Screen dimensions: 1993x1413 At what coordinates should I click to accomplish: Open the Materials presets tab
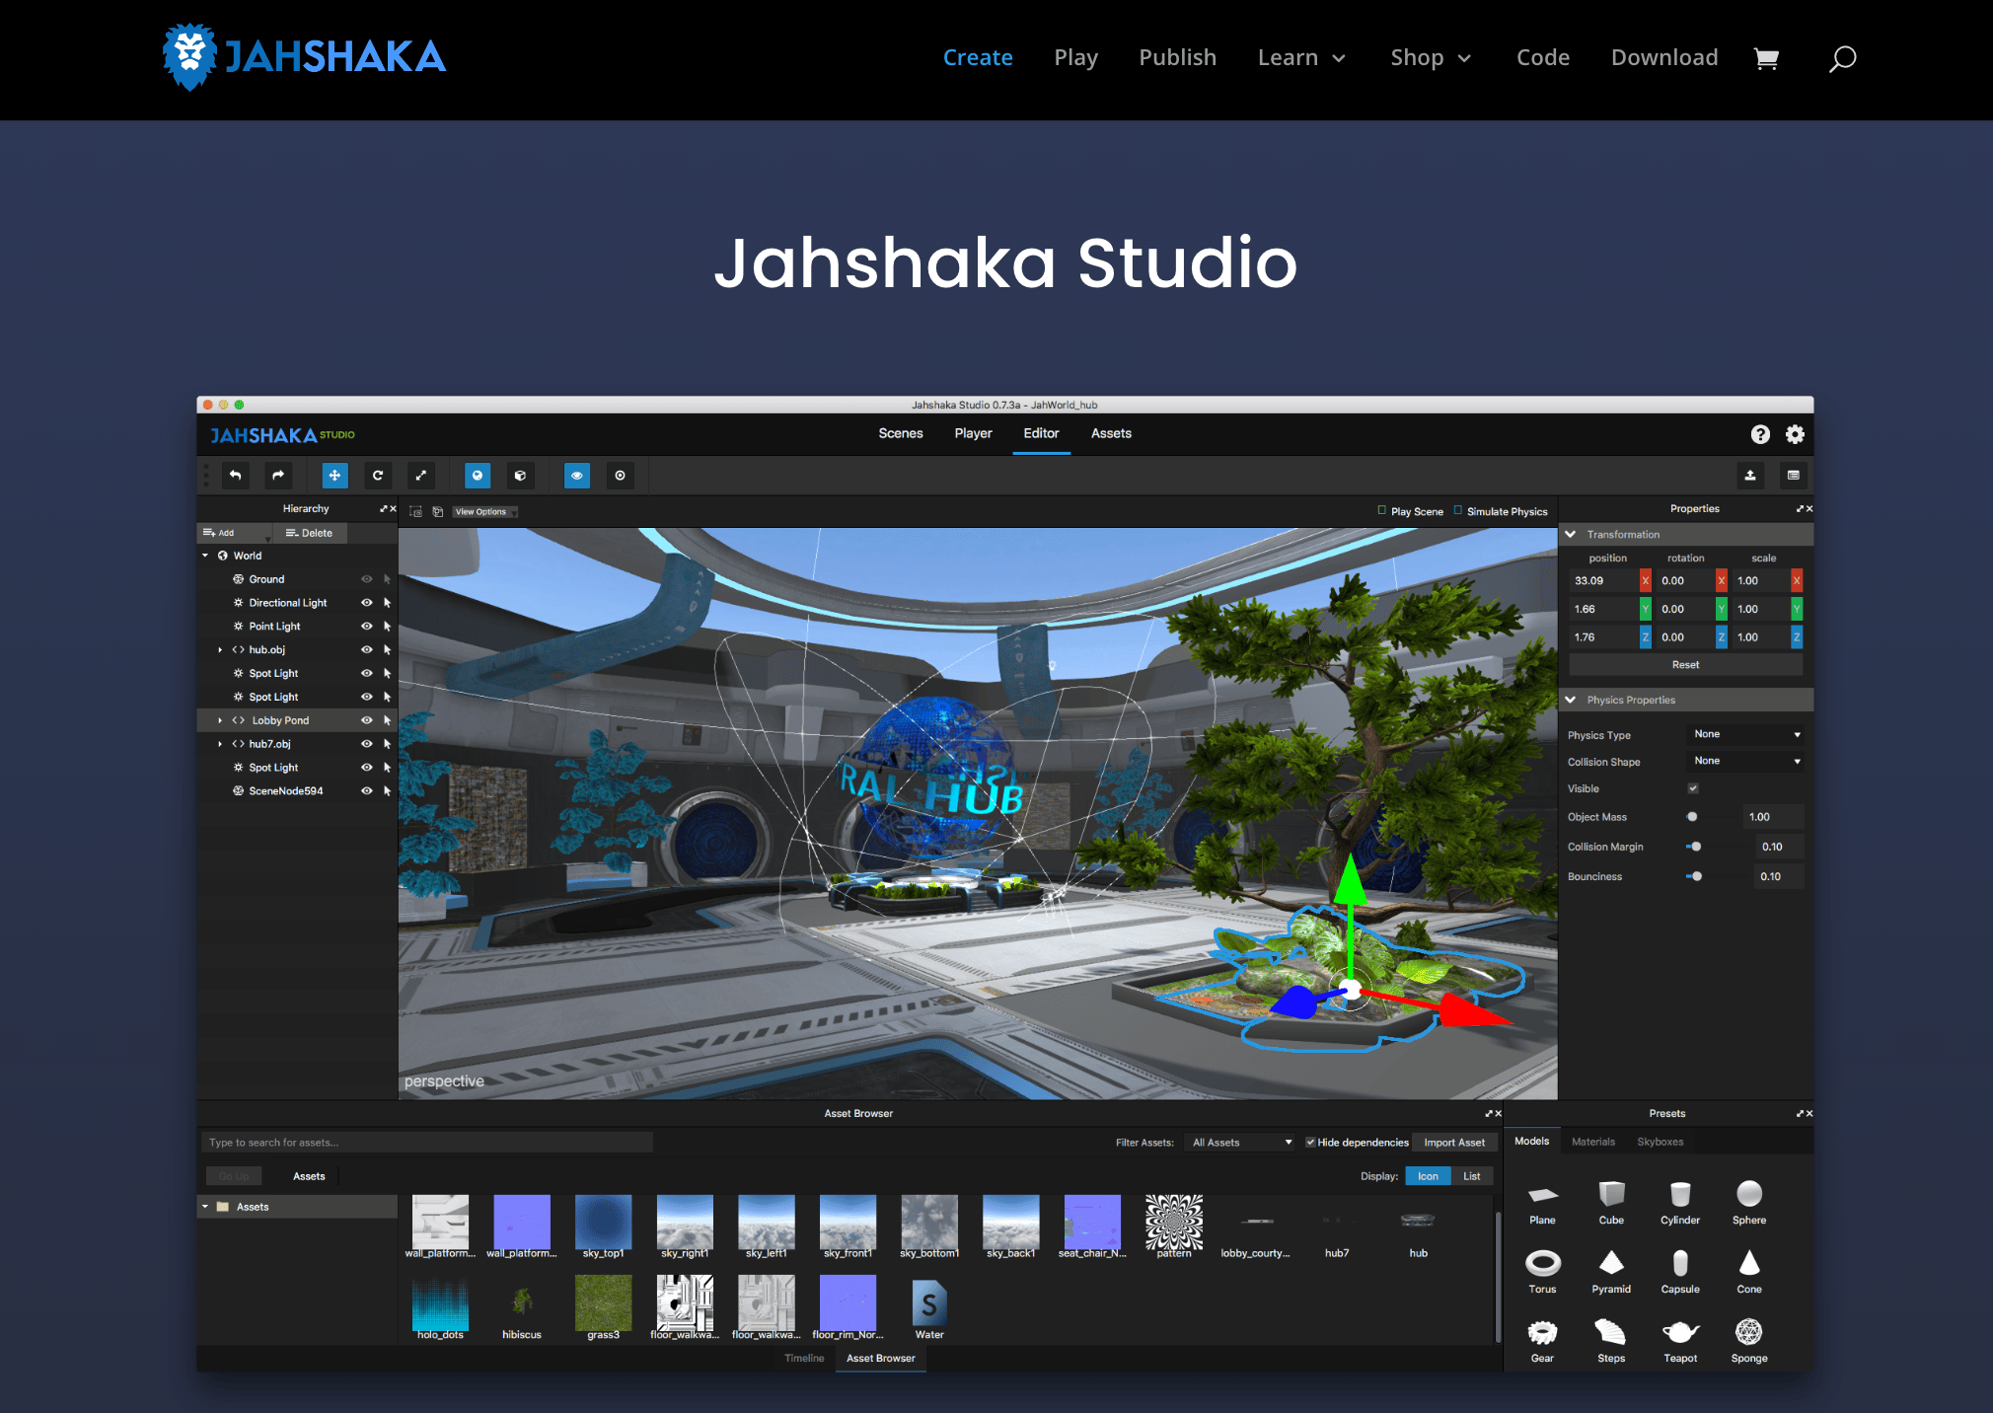click(1592, 1142)
